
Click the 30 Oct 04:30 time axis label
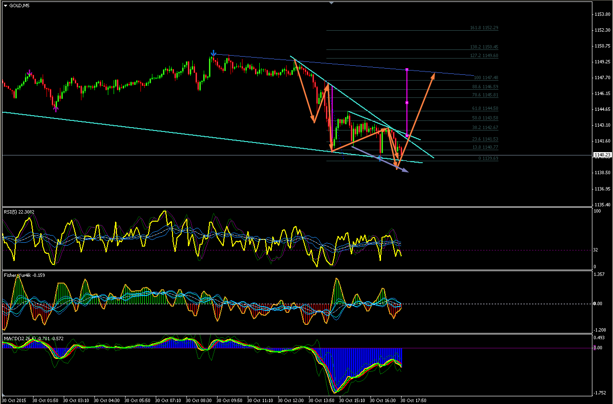[107, 400]
